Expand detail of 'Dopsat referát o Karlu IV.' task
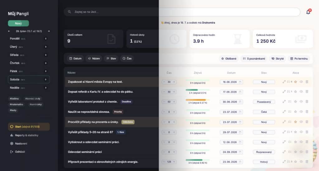This screenshot has width=319, height=171. pos(284,92)
